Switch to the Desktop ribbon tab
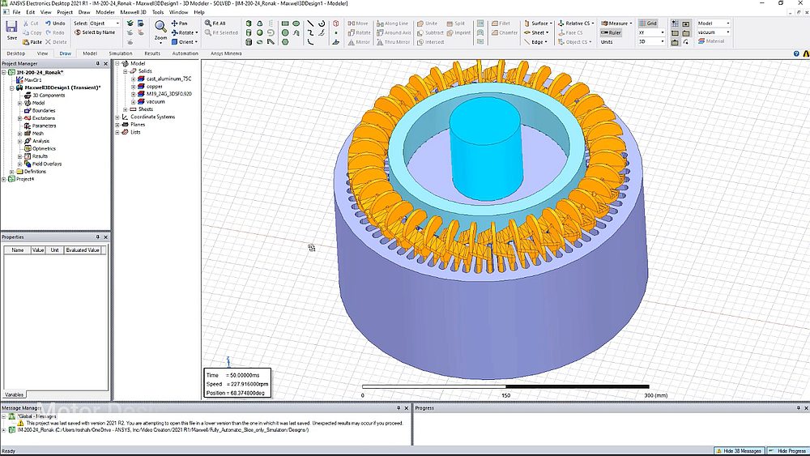Screen dimensions: 810x456 pyautogui.click(x=16, y=53)
